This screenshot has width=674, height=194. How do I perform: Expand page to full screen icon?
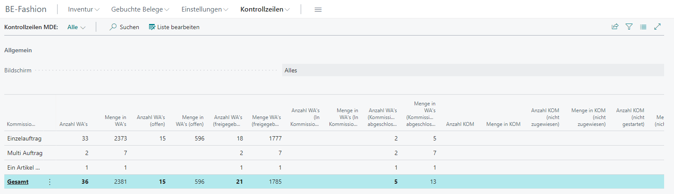[x=657, y=27]
